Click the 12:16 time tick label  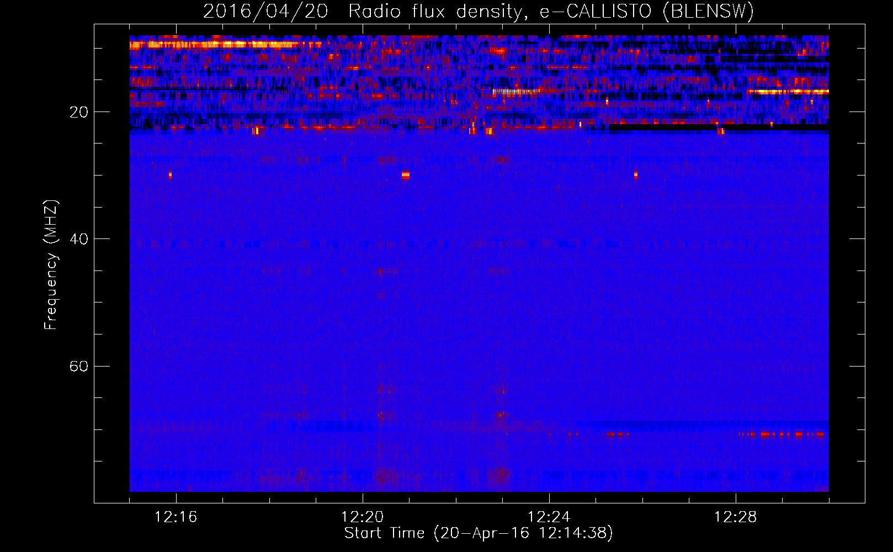coord(176,517)
